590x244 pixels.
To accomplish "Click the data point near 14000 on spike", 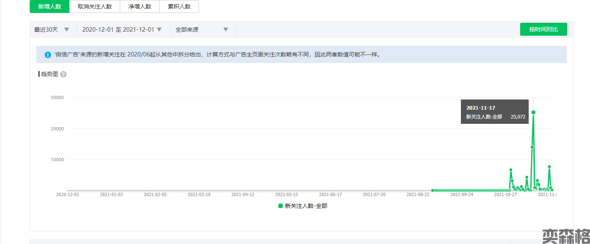I will 532,147.
